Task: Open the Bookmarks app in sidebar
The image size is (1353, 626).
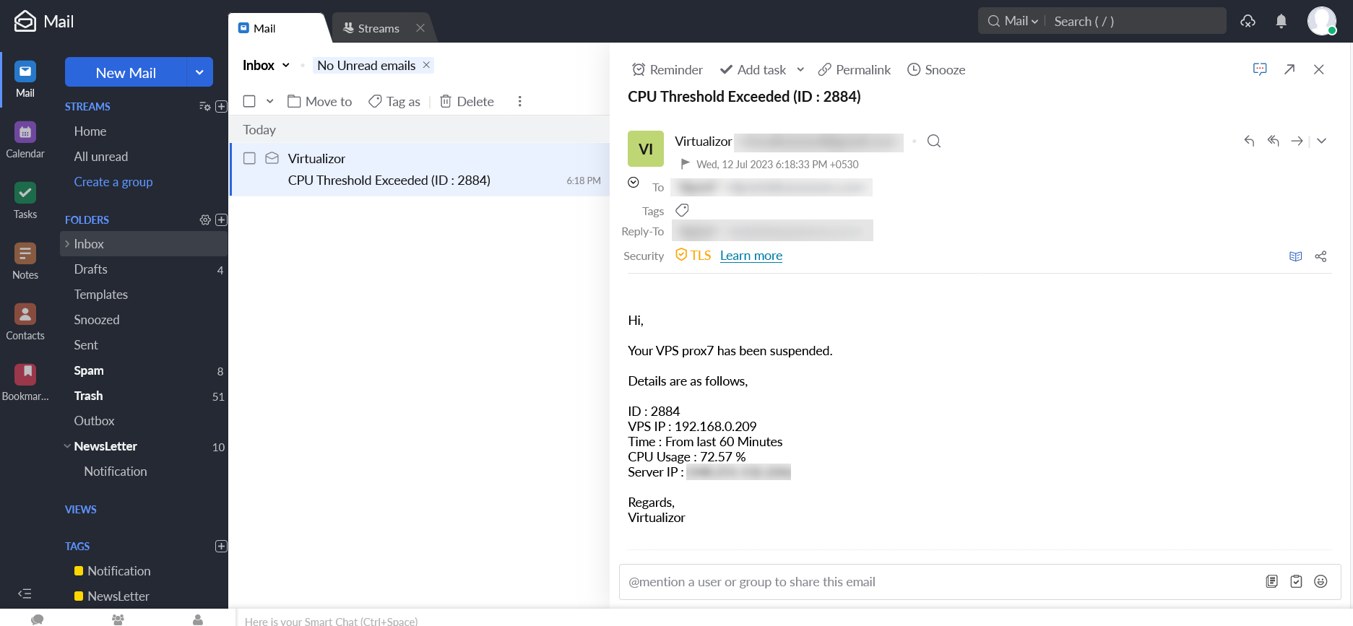Action: tap(25, 382)
